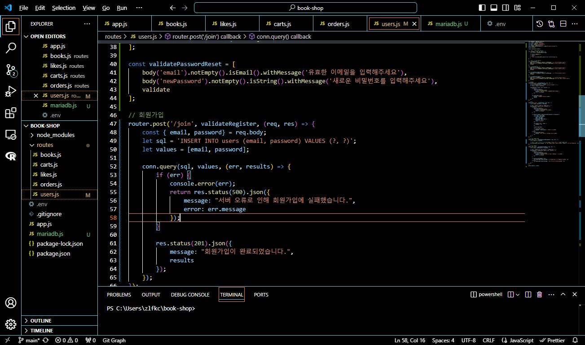The width and height of the screenshot is (585, 345).
Task: Open the overflow menu ellipsis in menu bar
Action: tap(139, 8)
